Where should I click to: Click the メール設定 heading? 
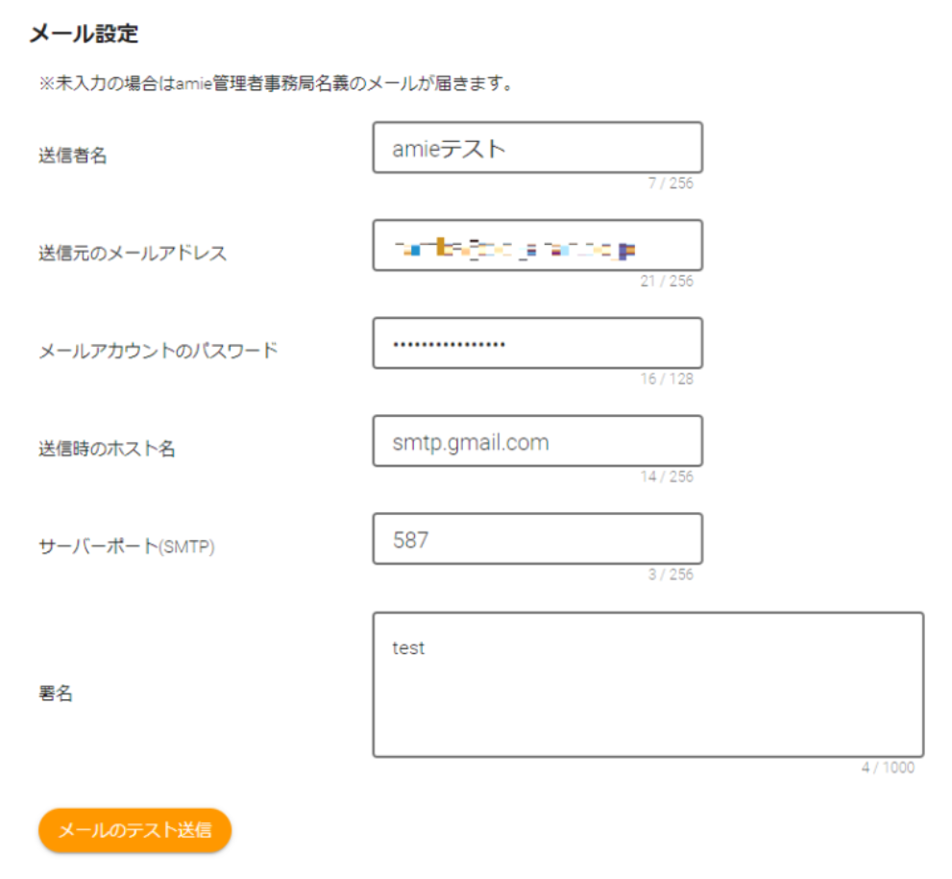click(x=85, y=35)
